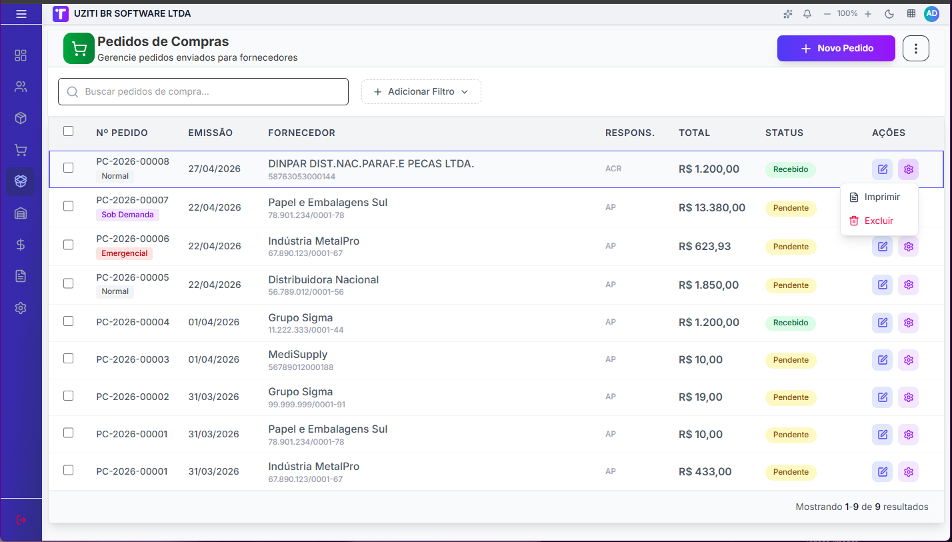The height and width of the screenshot is (542, 952).
Task: Click the zoom-in plus next to 100%
Action: pyautogui.click(x=868, y=13)
